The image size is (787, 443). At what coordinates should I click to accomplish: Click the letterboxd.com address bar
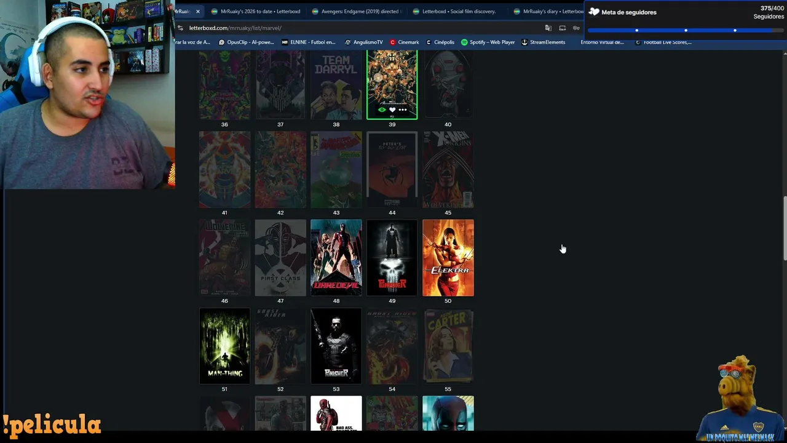363,28
